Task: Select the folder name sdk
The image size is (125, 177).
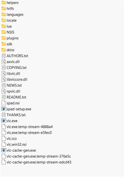Action: coord(9,44)
